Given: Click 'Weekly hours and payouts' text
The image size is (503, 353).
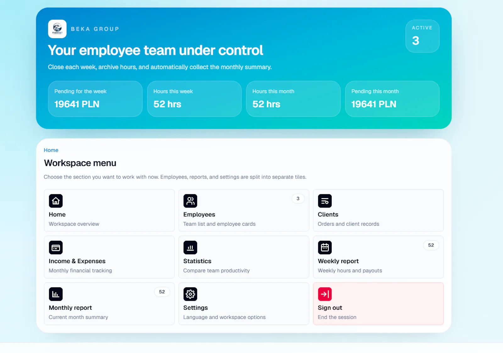Looking at the screenshot, I should [350, 271].
